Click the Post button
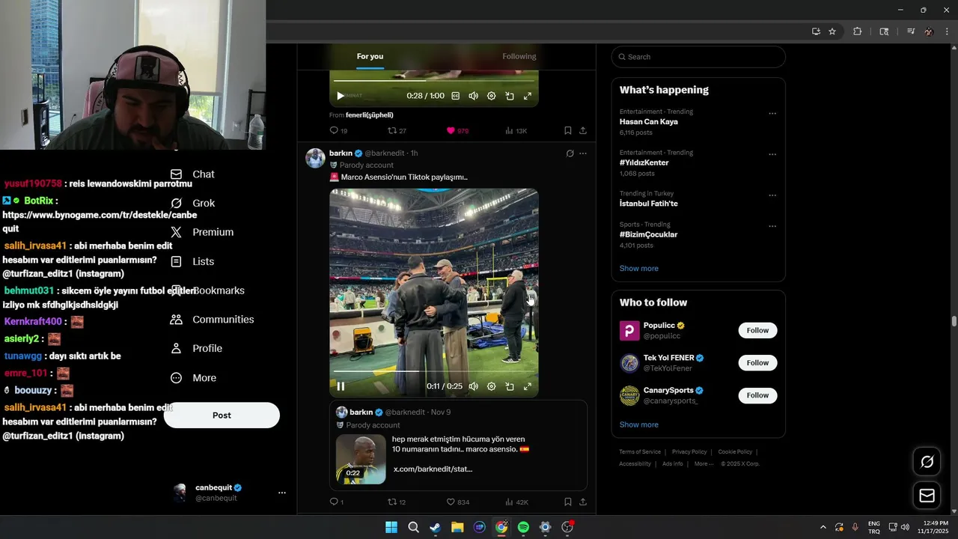Viewport: 958px width, 539px height. 222,415
